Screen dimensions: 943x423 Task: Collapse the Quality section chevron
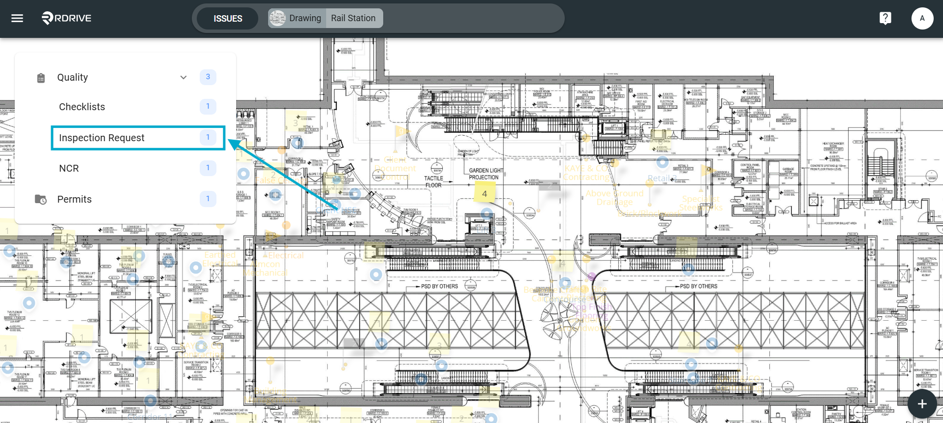tap(183, 77)
